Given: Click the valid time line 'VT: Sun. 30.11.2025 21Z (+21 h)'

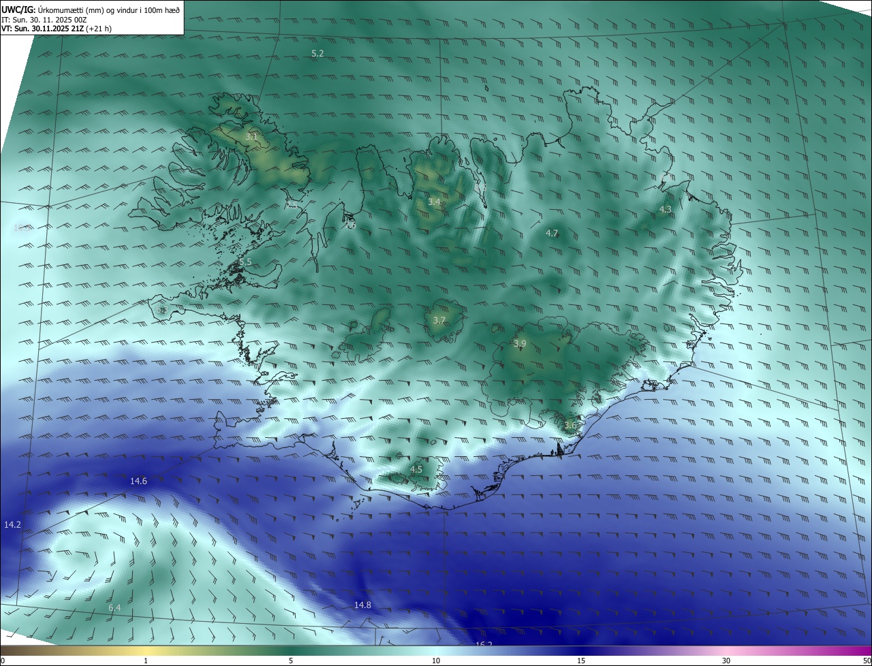Looking at the screenshot, I should click(x=57, y=29).
